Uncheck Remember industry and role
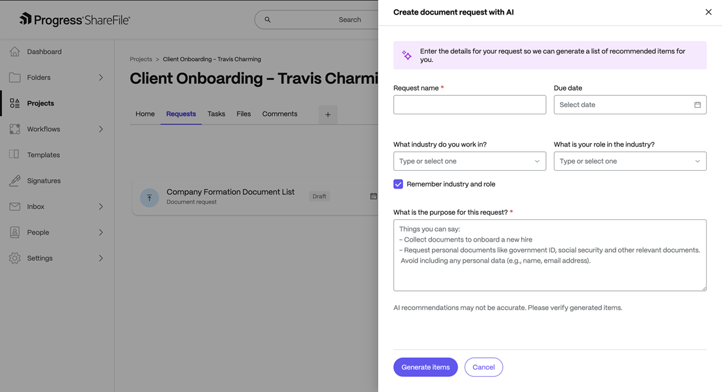722x392 pixels. point(398,185)
